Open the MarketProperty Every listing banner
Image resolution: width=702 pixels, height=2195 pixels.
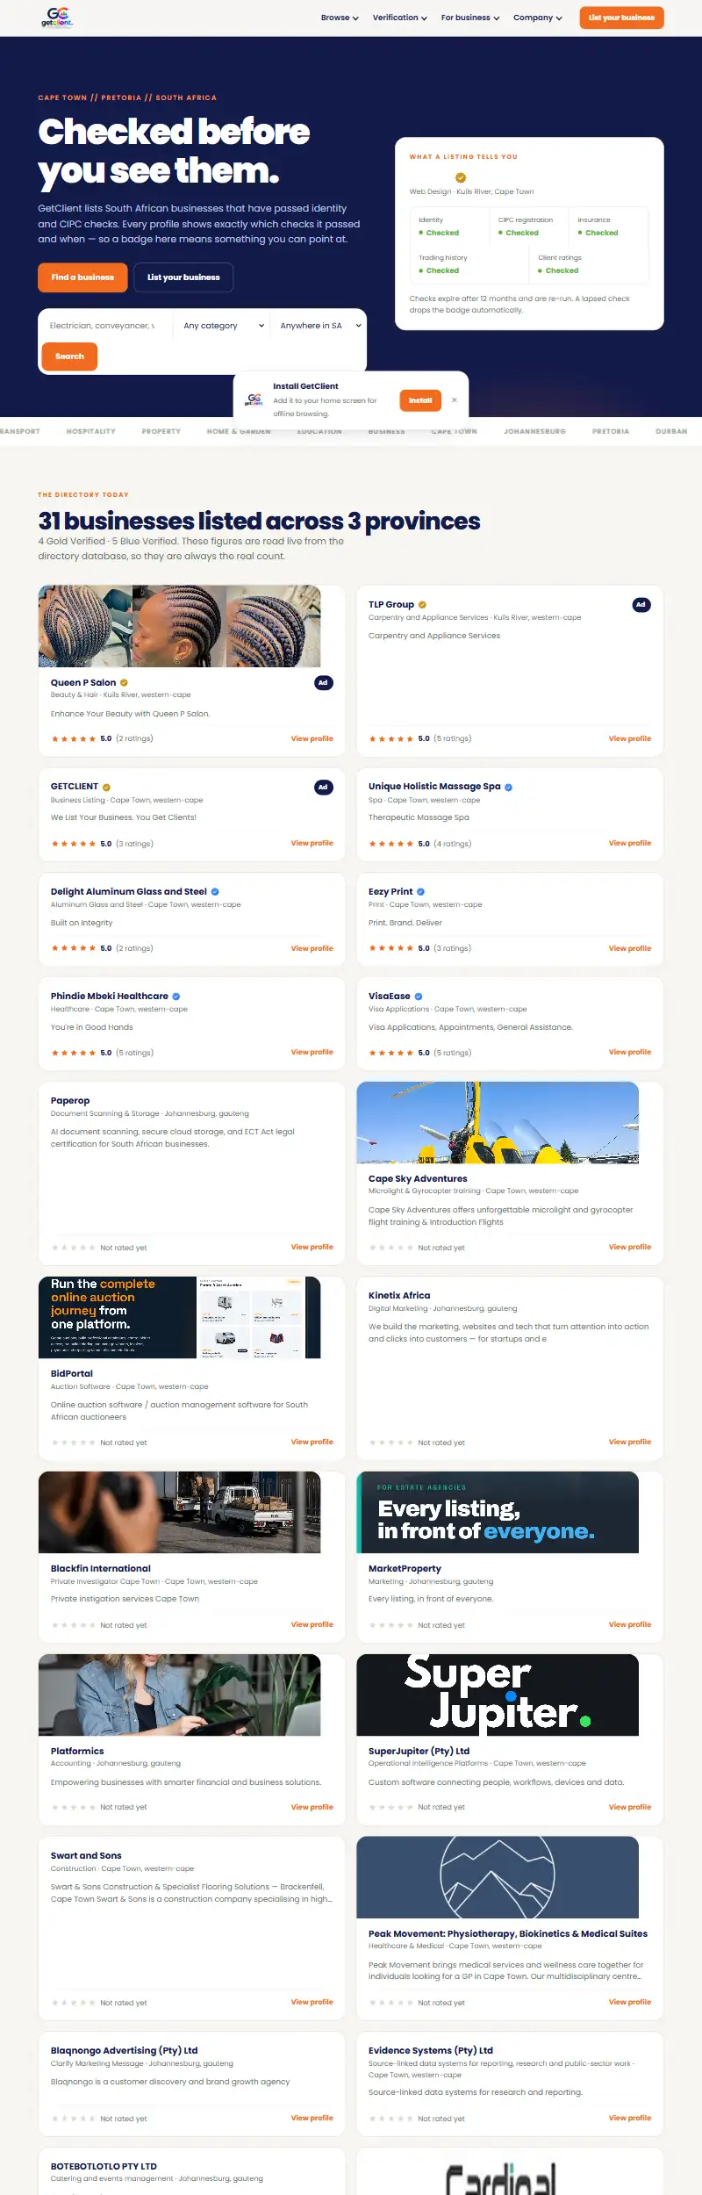(x=498, y=1513)
